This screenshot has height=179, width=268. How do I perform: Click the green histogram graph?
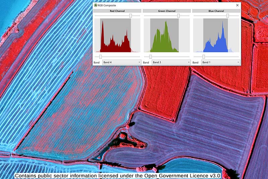[166, 35]
